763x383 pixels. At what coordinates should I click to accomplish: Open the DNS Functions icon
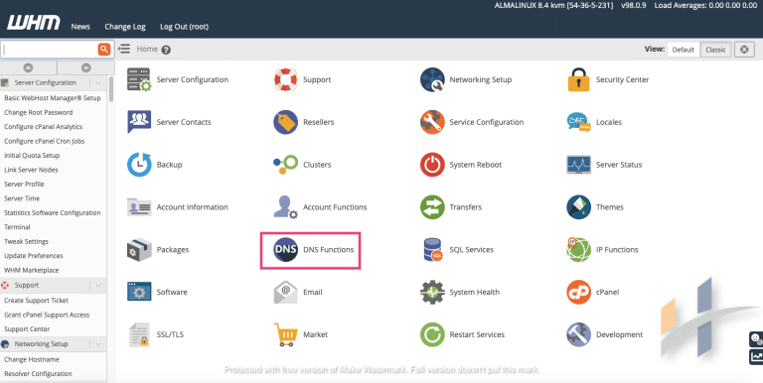286,250
